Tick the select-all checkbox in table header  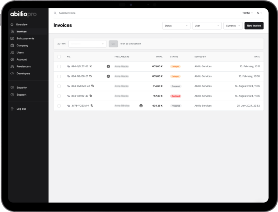click(59, 57)
